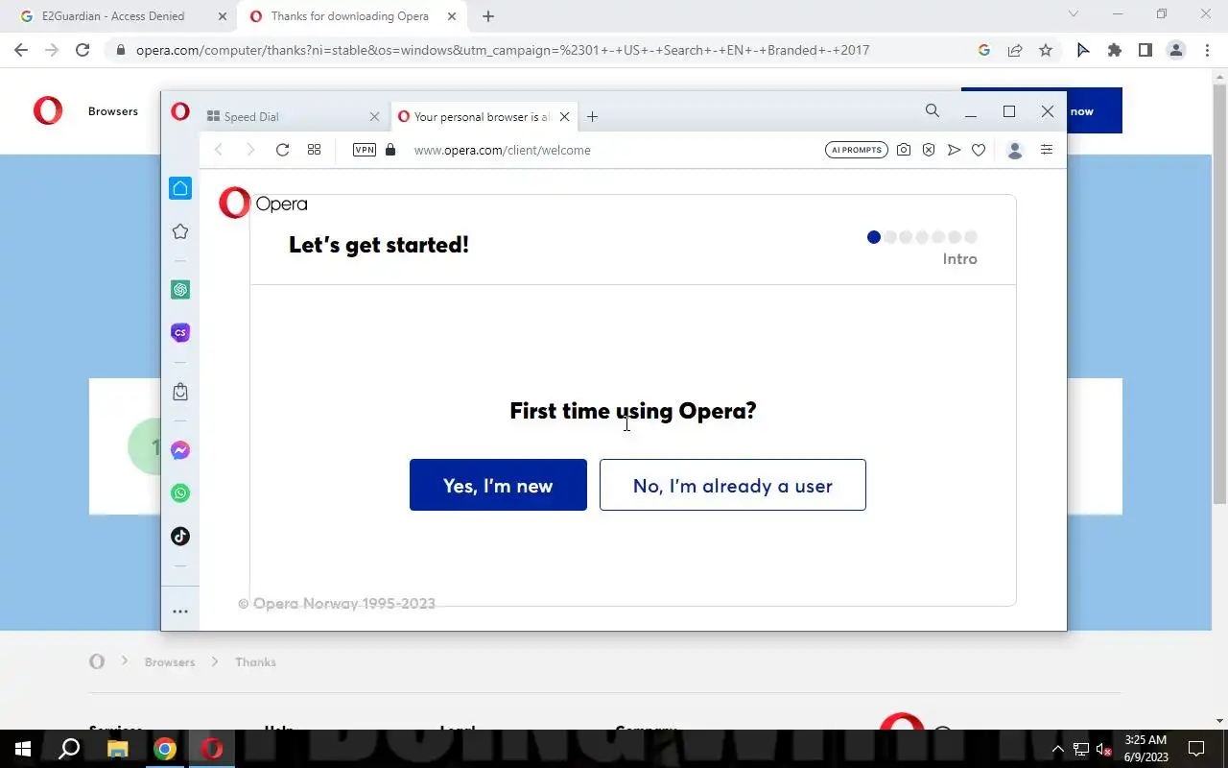The width and height of the screenshot is (1228, 768).
Task: Open Chrome three-dot menu
Action: pyautogui.click(x=1207, y=50)
